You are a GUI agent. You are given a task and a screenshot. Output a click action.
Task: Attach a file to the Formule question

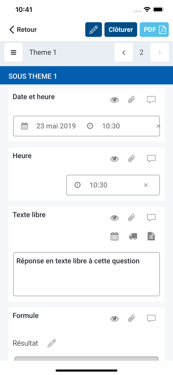coord(131,318)
